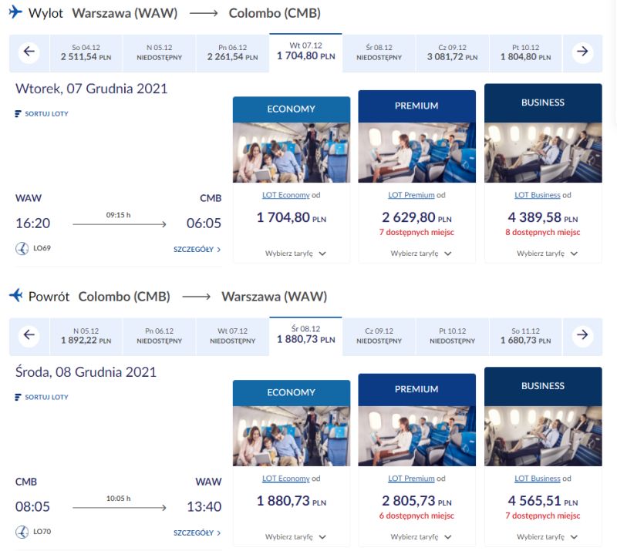Click Business cabin photo for return flight
This screenshot has height=551, width=617.
click(x=543, y=436)
